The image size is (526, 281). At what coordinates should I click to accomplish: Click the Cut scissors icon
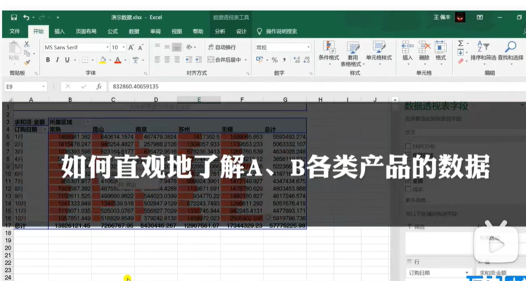click(x=27, y=44)
